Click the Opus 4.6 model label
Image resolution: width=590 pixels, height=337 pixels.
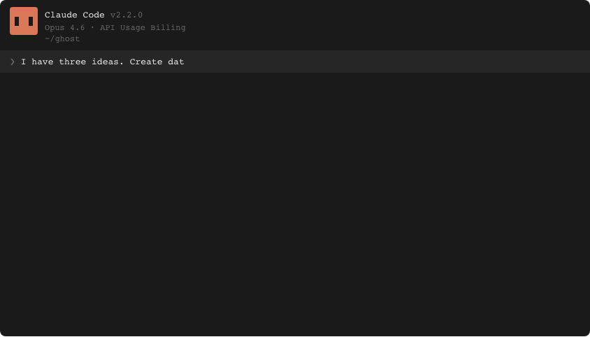tap(65, 28)
